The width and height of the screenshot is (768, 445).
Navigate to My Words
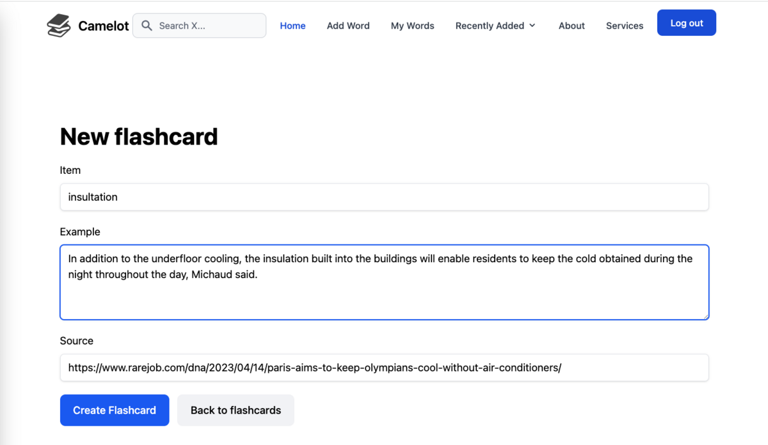pos(412,26)
